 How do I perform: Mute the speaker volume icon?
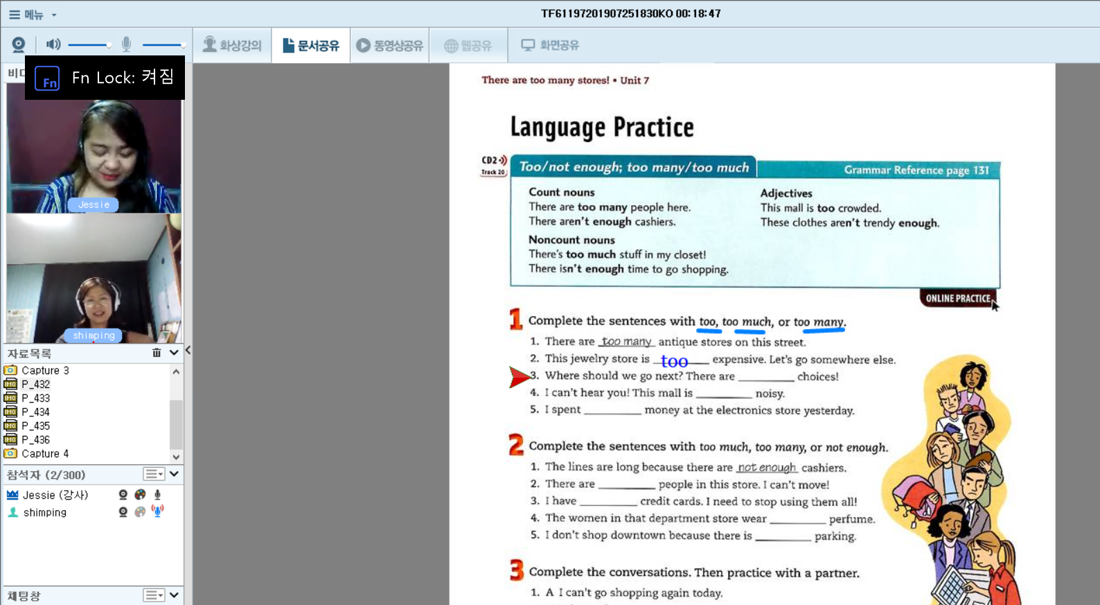53,45
